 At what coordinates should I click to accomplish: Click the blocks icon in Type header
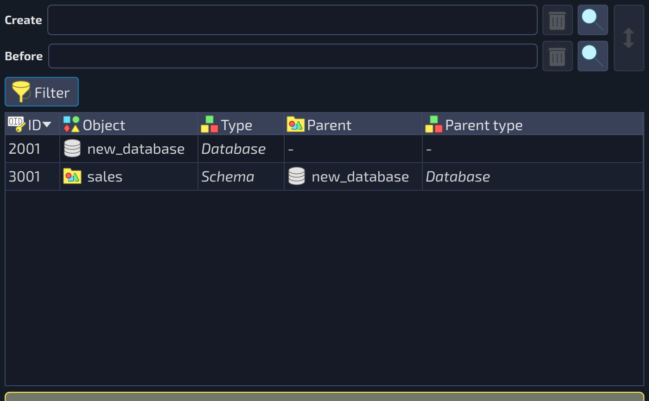[210, 124]
